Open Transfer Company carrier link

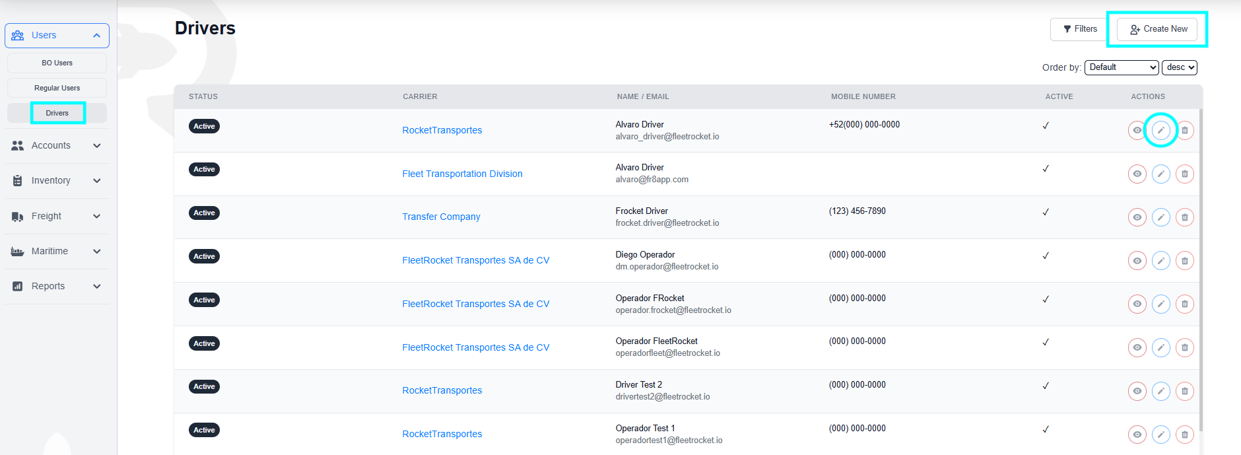[441, 217]
